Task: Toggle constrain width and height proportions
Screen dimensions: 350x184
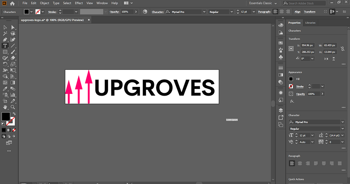Action: coord(342,49)
